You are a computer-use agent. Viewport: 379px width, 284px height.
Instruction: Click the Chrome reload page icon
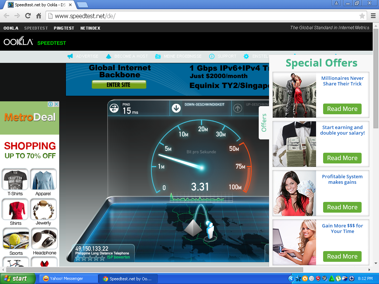point(28,16)
